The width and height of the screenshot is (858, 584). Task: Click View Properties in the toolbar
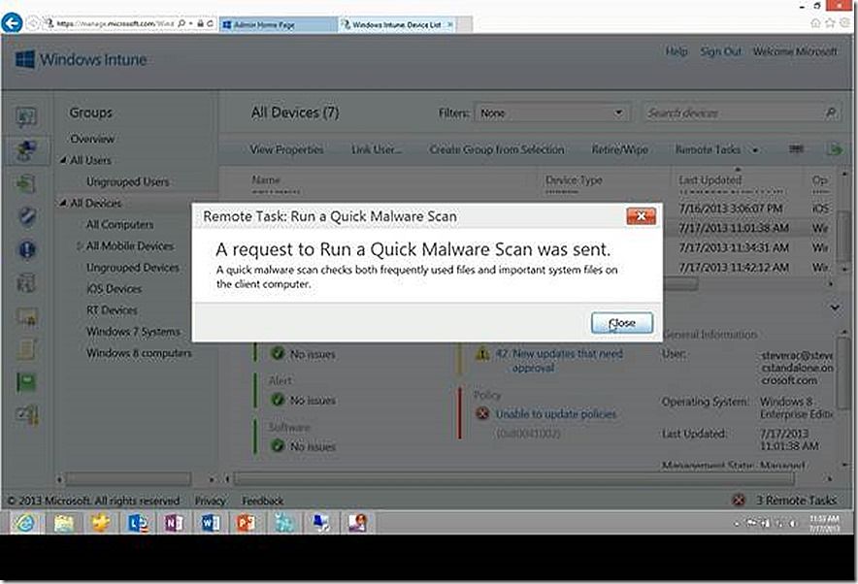tap(286, 149)
